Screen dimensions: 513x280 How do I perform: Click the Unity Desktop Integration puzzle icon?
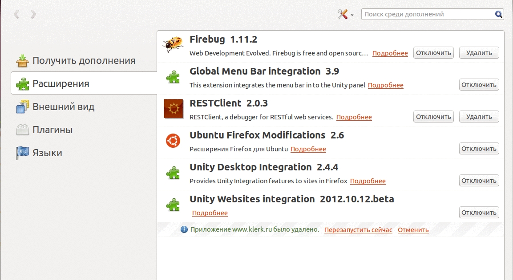(x=173, y=173)
